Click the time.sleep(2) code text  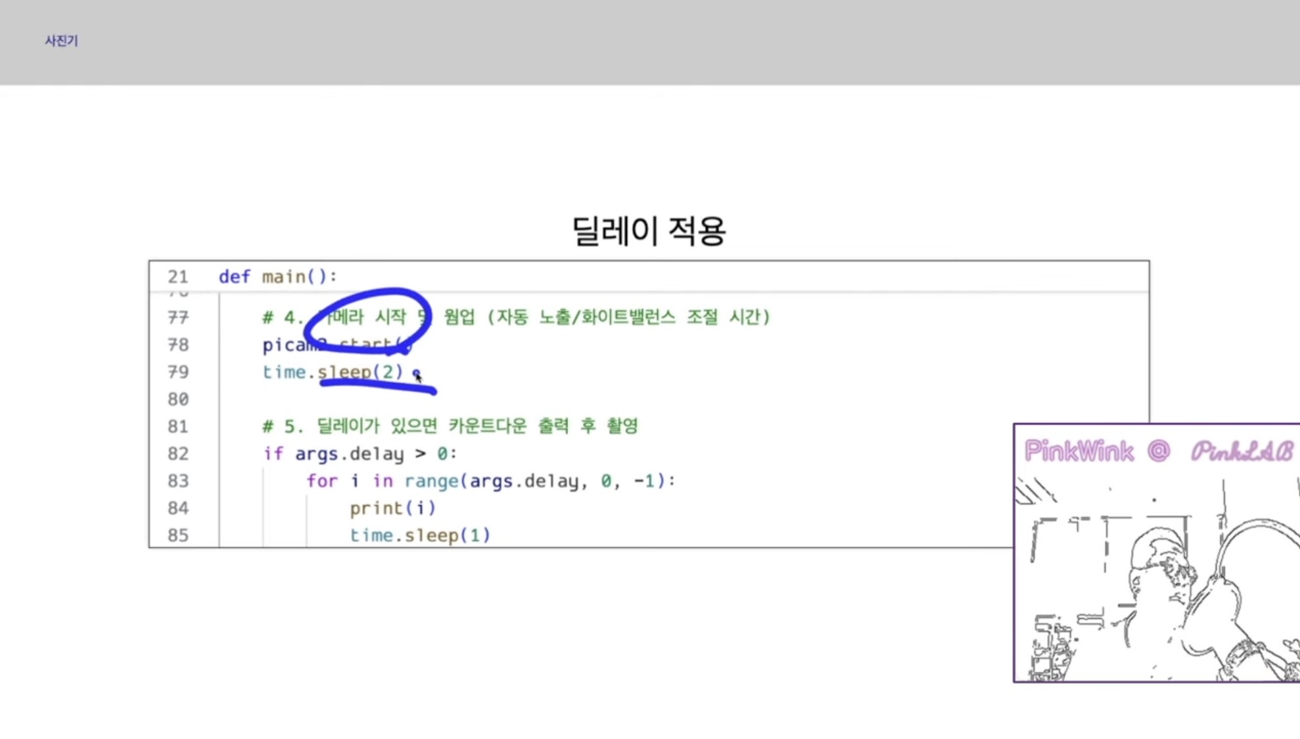click(332, 372)
